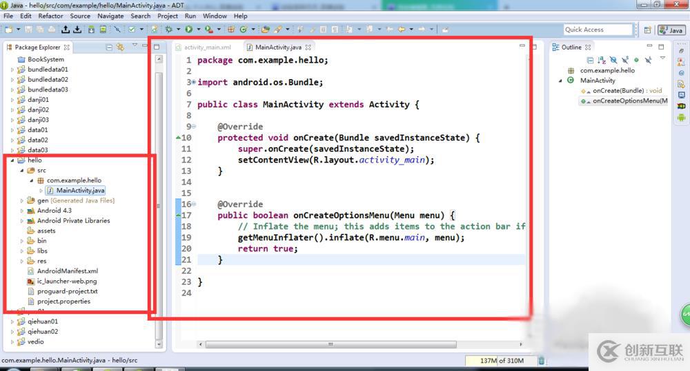The height and width of the screenshot is (371, 690).
Task: Click the green Run button icon
Action: click(189, 30)
